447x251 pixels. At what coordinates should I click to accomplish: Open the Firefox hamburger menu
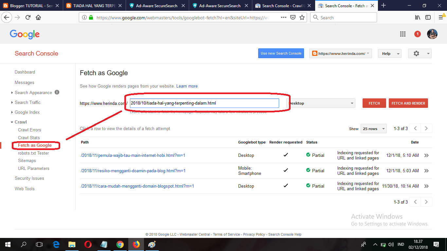click(x=441, y=18)
